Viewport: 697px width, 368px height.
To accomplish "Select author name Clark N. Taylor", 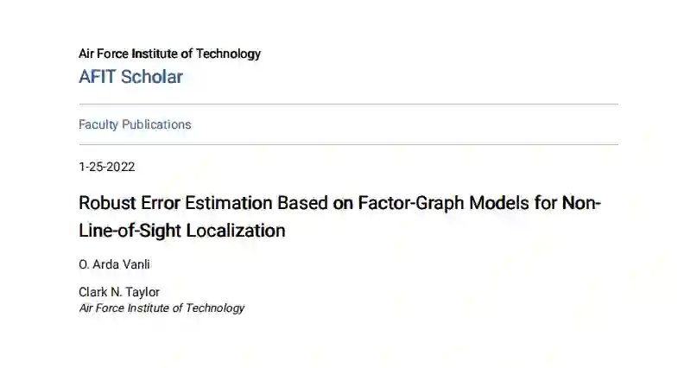I will 119,292.
